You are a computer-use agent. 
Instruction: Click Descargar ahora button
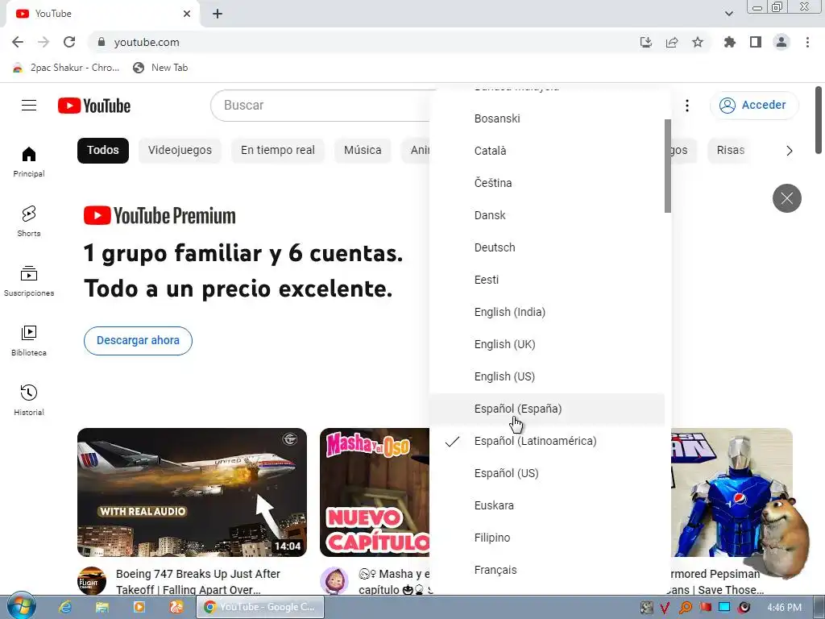[138, 341]
